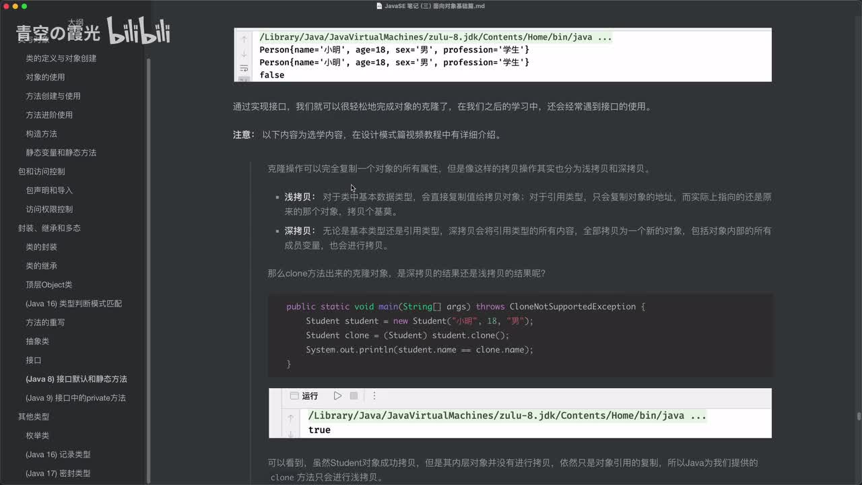Click the public static void main code line
Image resolution: width=862 pixels, height=485 pixels.
[x=465, y=306]
